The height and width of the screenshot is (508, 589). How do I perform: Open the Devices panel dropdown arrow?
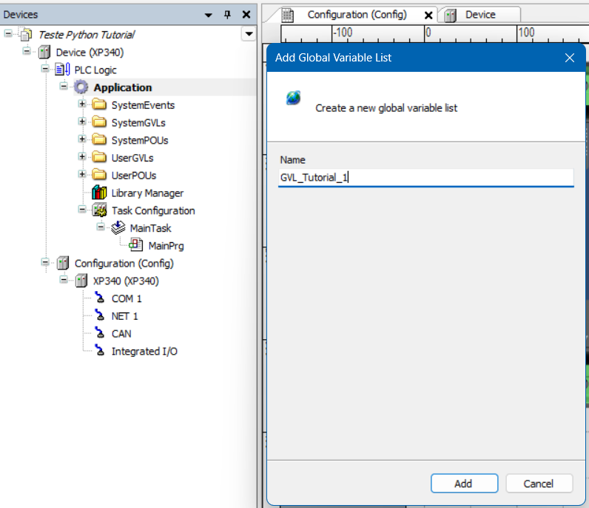(x=209, y=15)
